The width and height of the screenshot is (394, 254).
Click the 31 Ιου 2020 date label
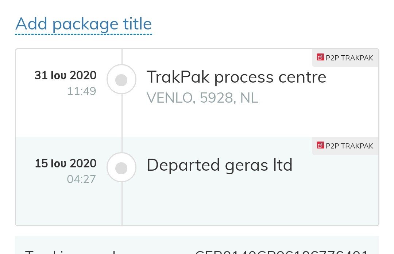pos(66,75)
